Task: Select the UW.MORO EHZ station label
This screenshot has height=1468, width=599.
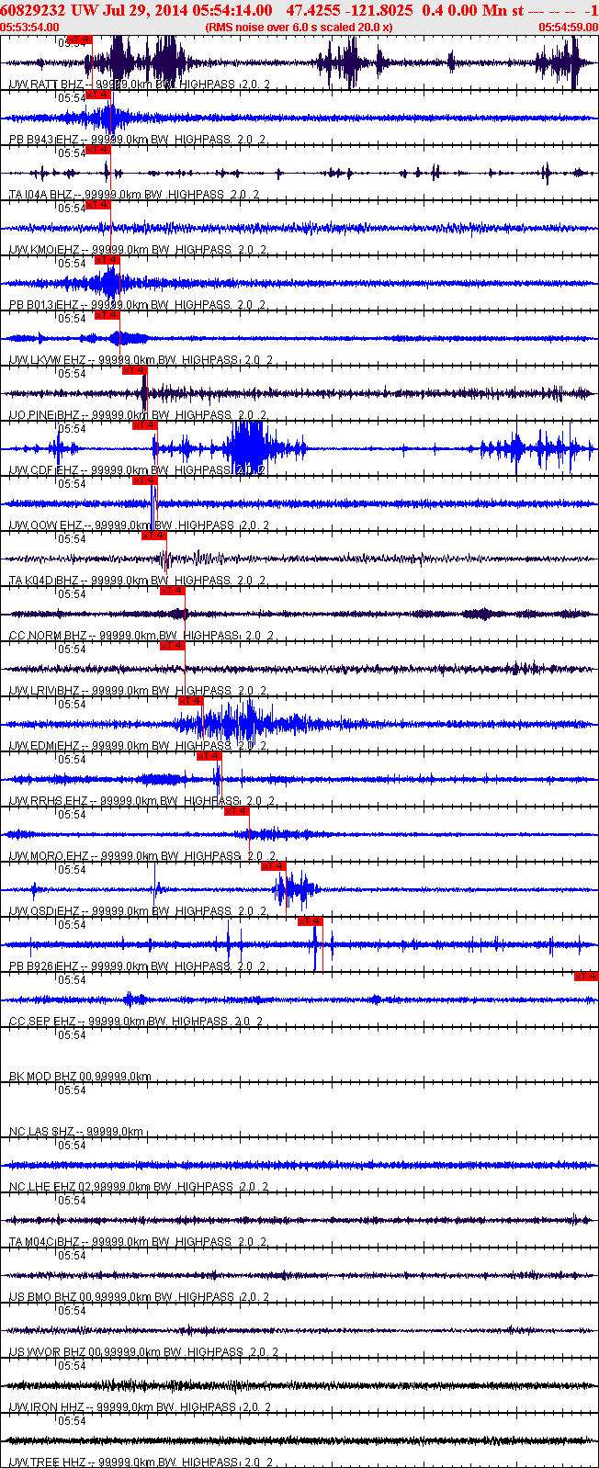Action: 144,856
